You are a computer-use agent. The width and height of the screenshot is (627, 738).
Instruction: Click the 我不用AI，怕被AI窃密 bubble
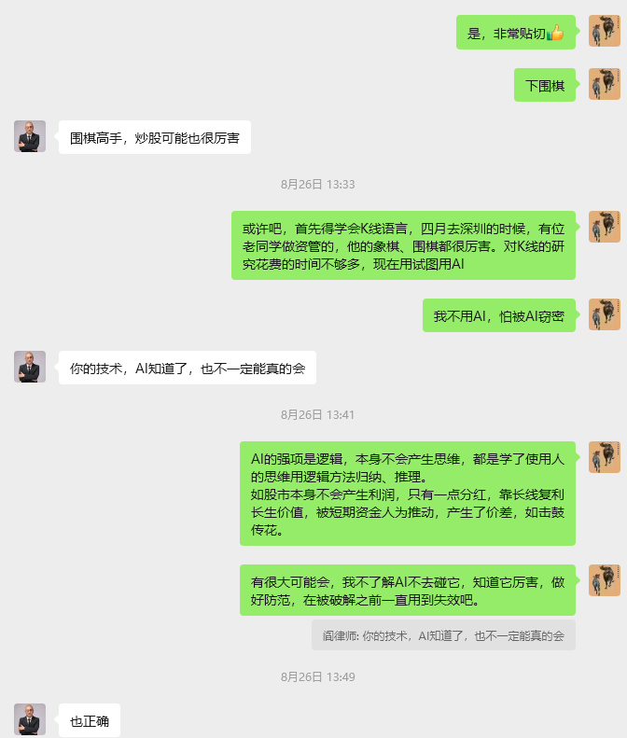(499, 315)
